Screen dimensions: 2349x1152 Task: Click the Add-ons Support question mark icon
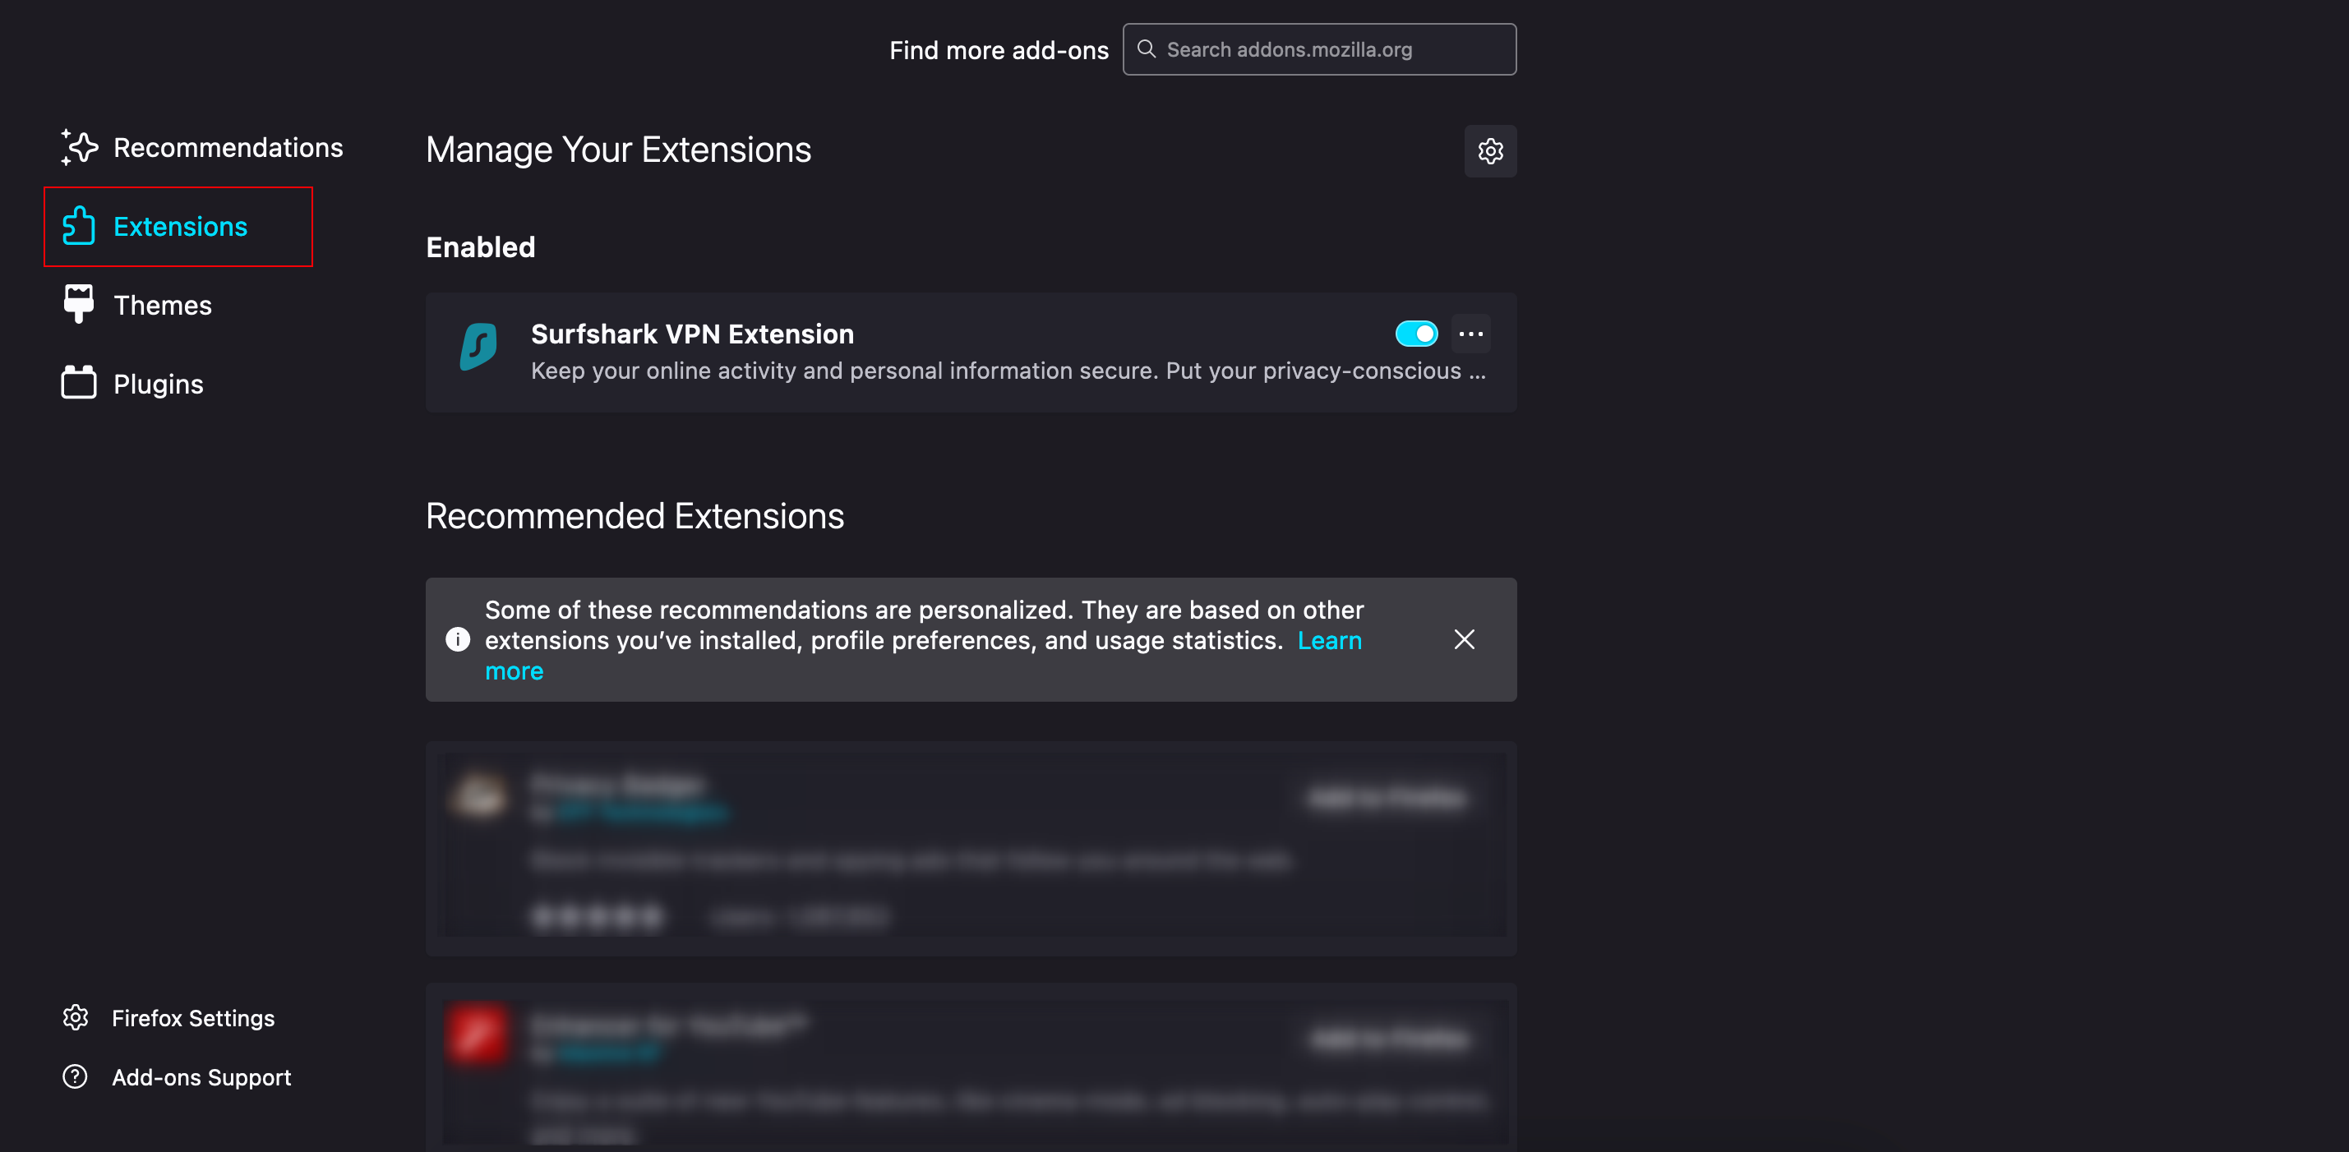(75, 1076)
